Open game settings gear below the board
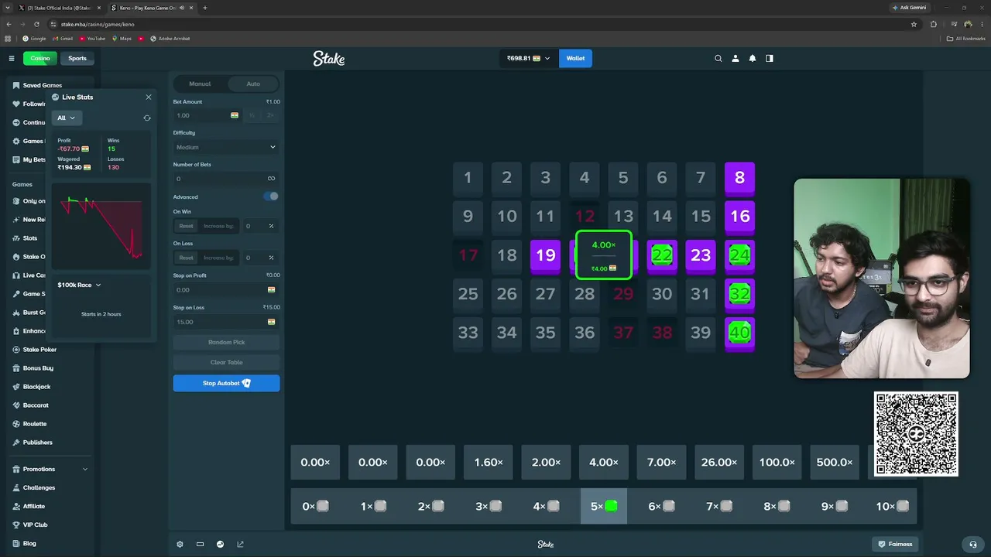The image size is (991, 557). 180,544
